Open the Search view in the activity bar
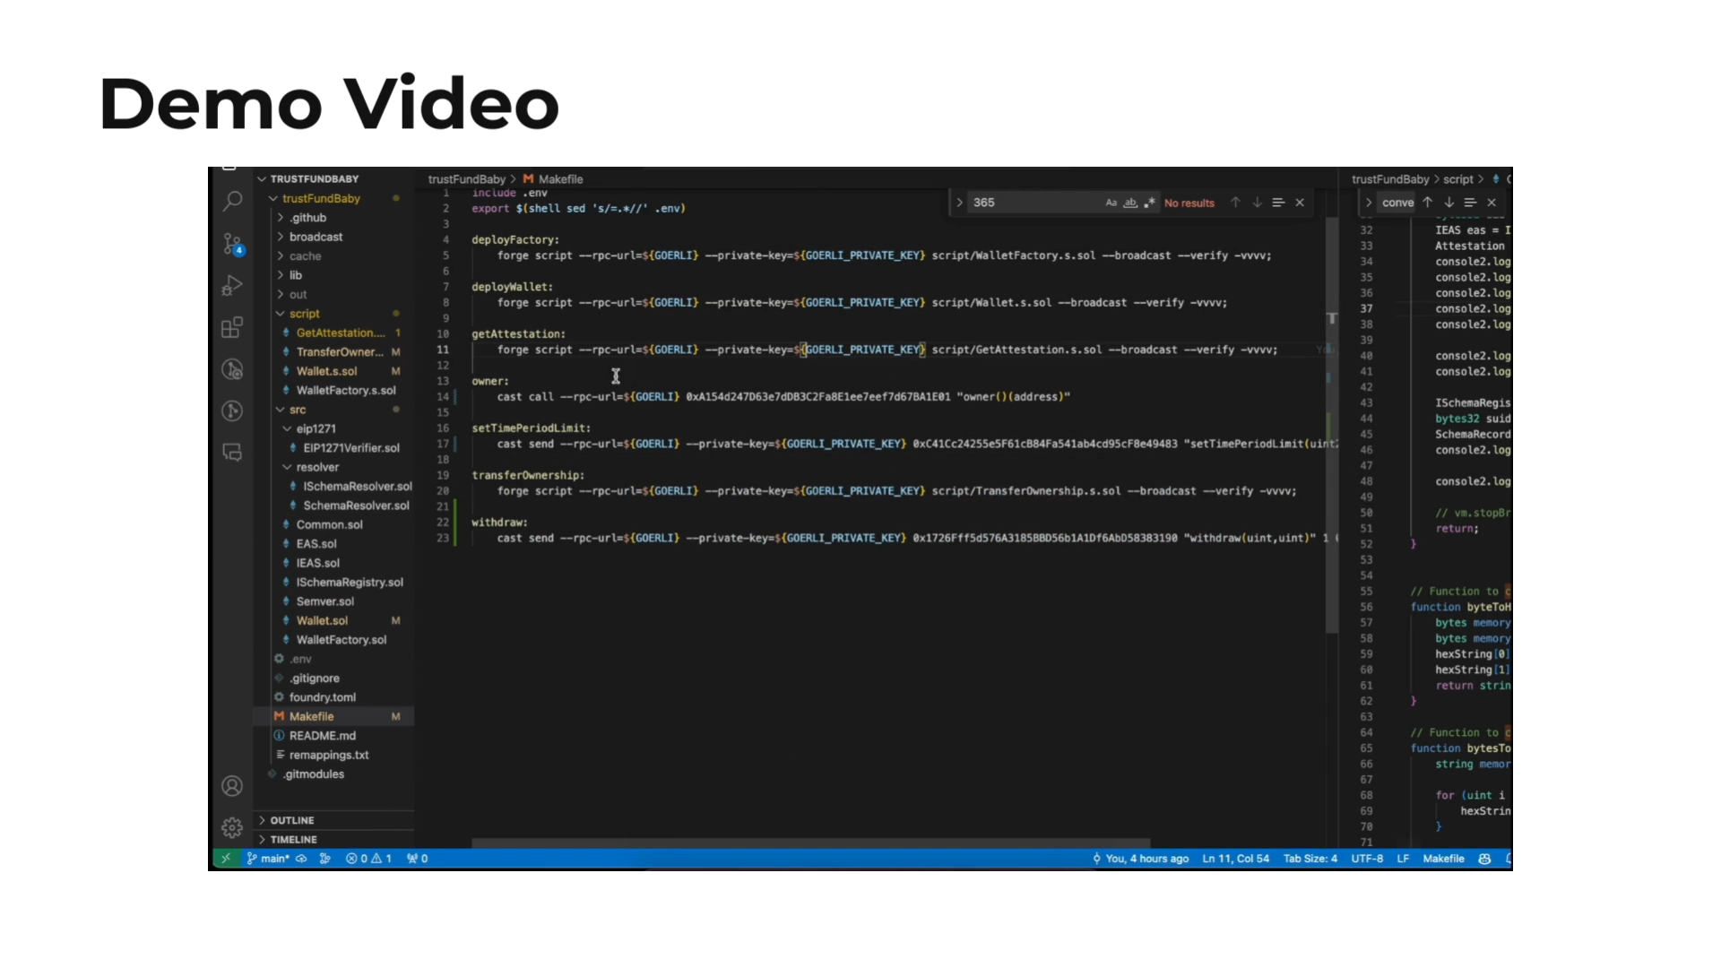Screen dimensions: 1721x968 [x=232, y=201]
